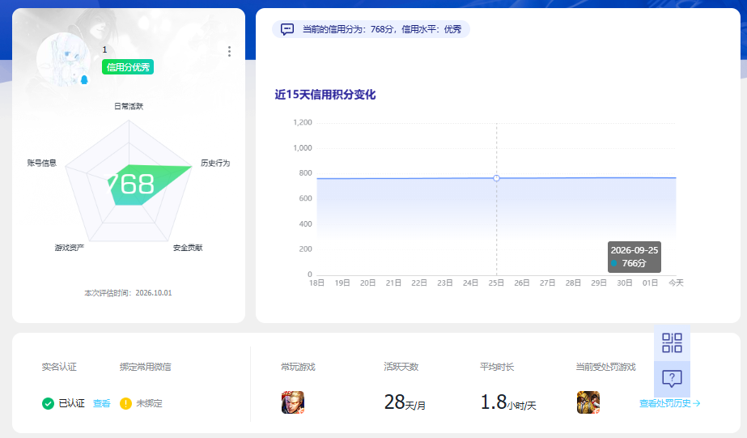Click the 2026-09-25 766分 tooltip
This screenshot has height=438, width=747.
point(634,257)
